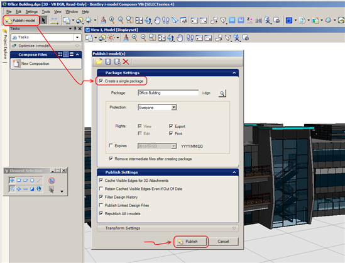Toggle the Print rights checkbox
This screenshot has width=345, height=263.
(x=171, y=133)
